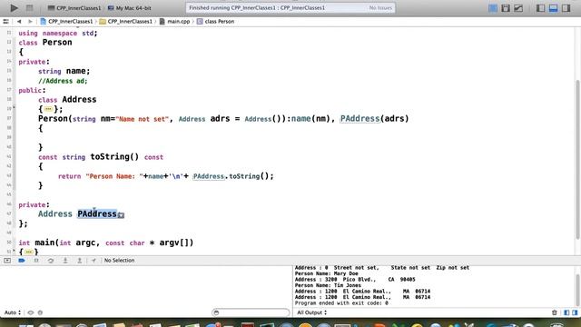581x327 pixels.
Task: Expand the folded Address class body
Action: point(48,109)
